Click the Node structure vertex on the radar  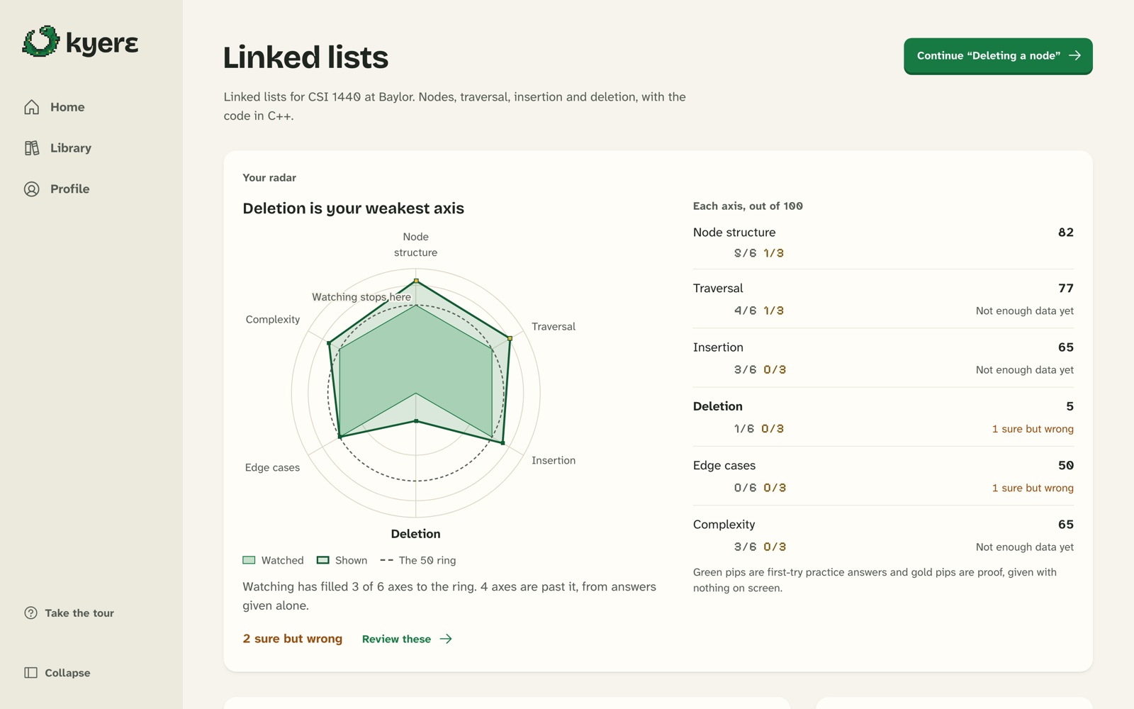[x=416, y=281]
